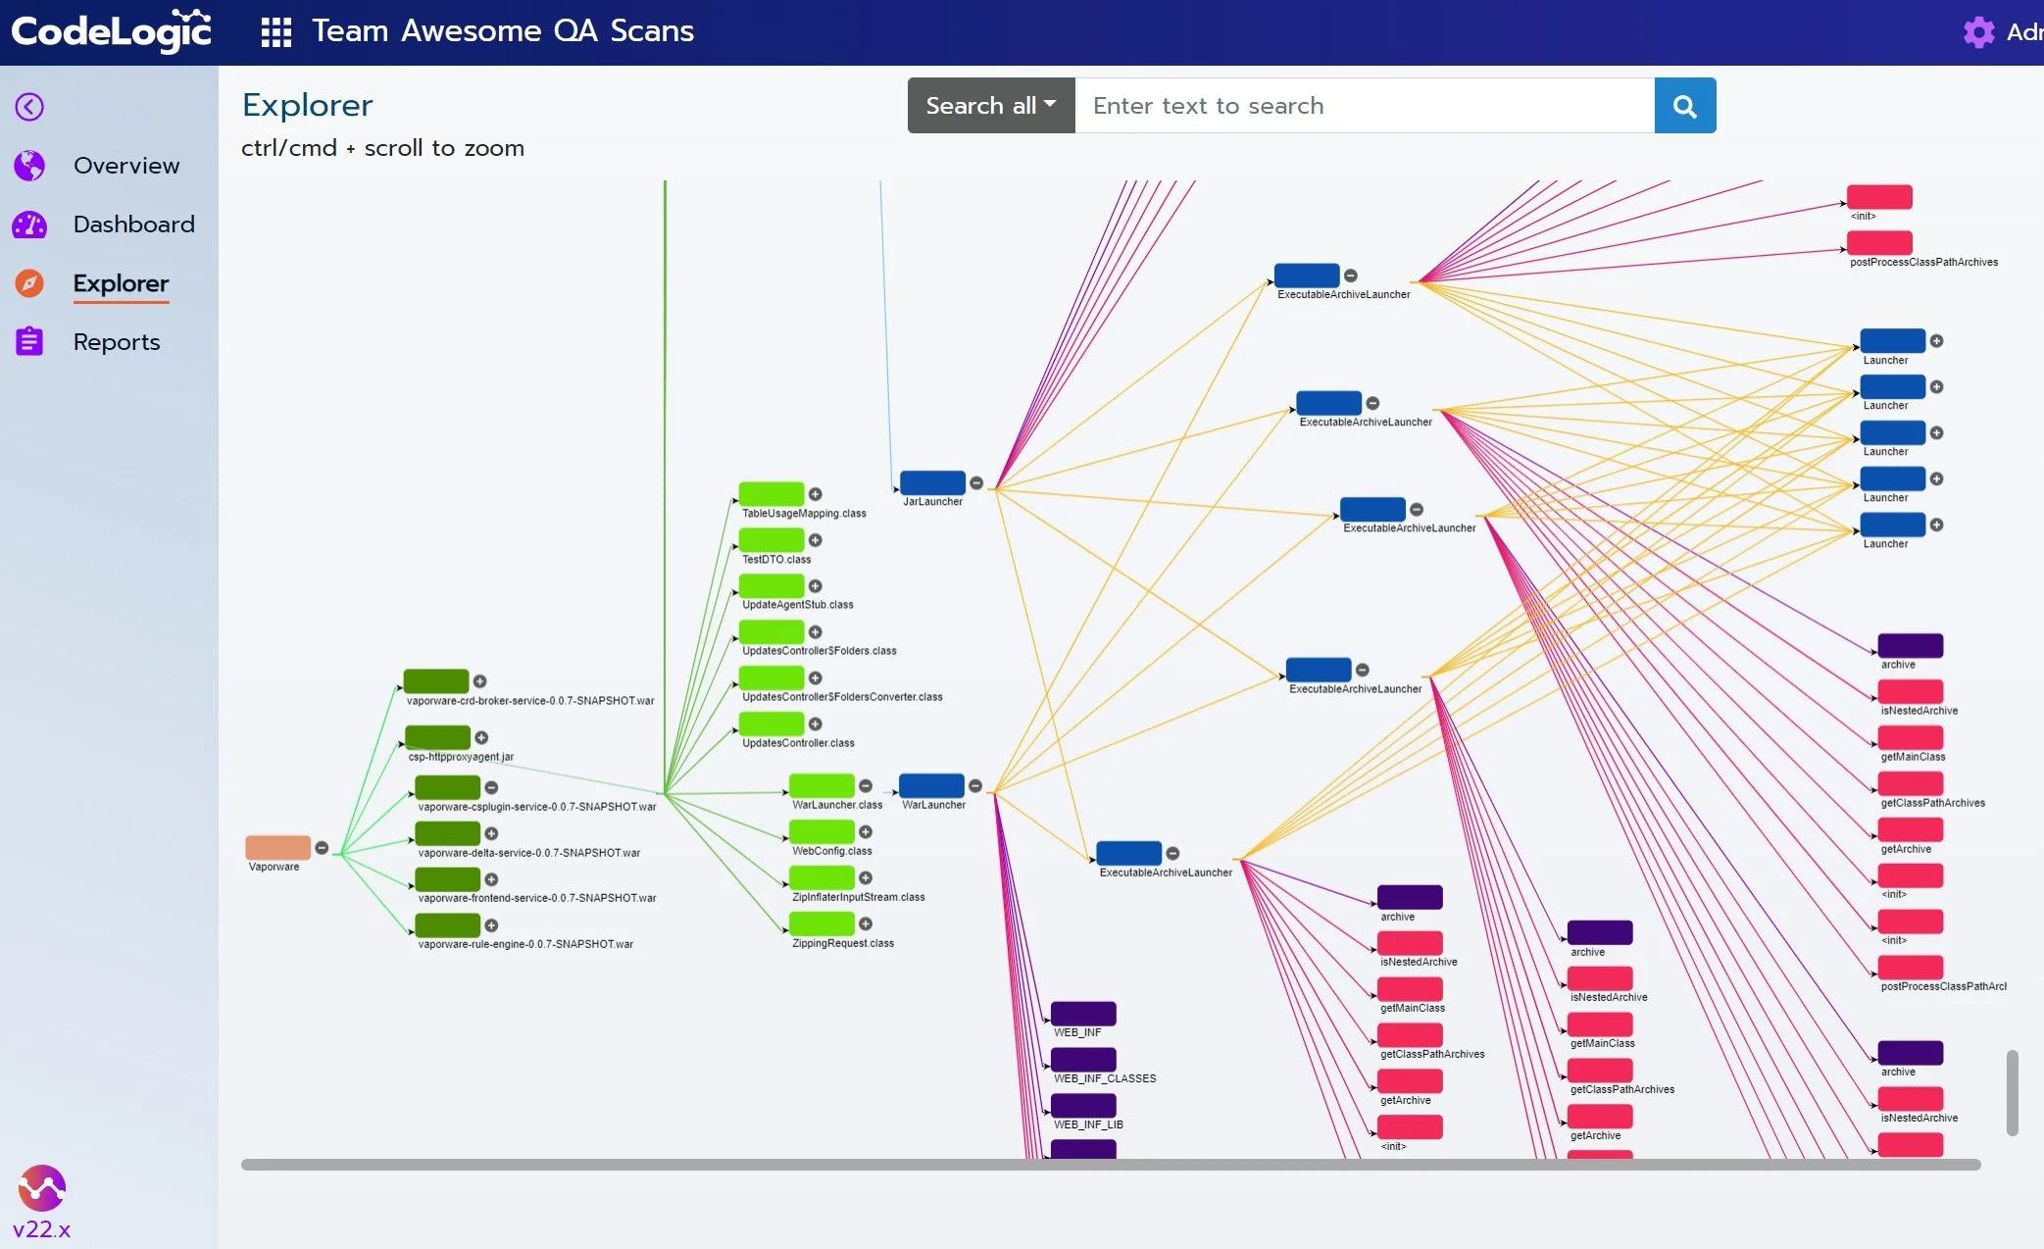
Task: Select the orange Vaporware node box
Action: (277, 847)
